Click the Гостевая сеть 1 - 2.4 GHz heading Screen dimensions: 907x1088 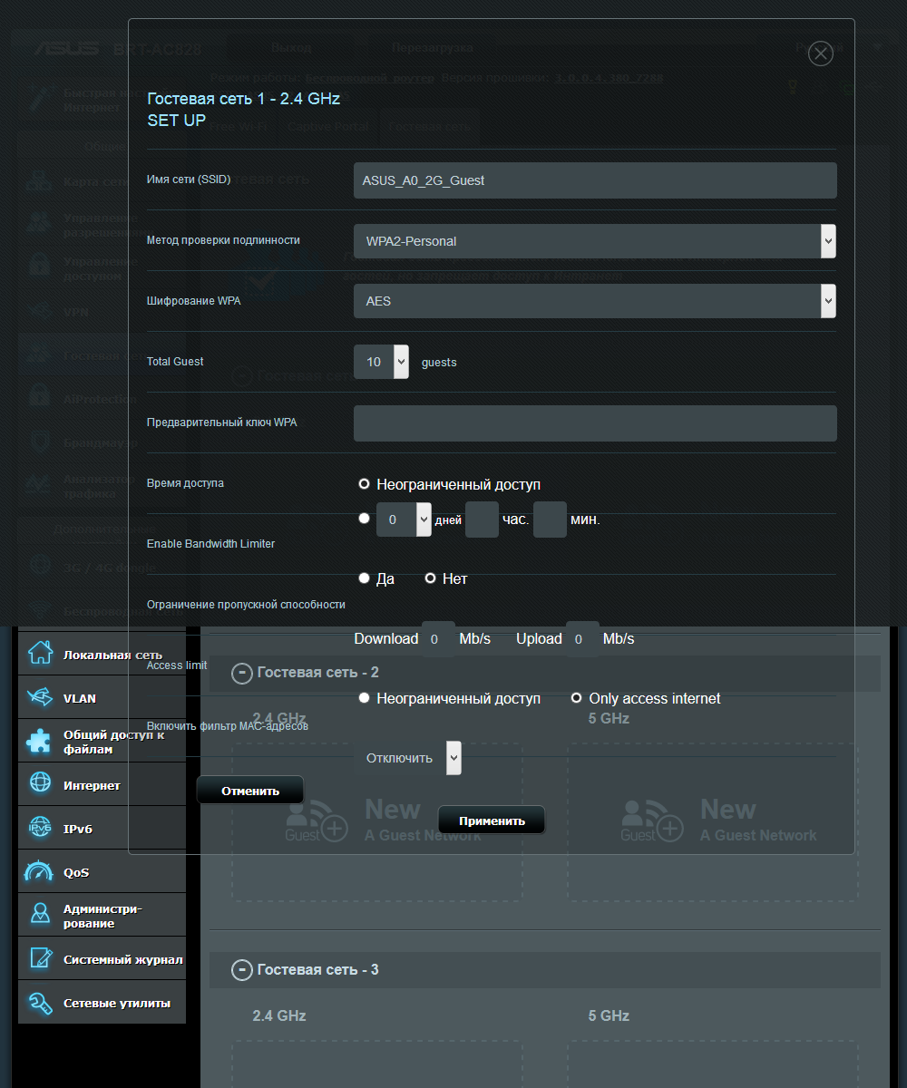click(x=243, y=99)
